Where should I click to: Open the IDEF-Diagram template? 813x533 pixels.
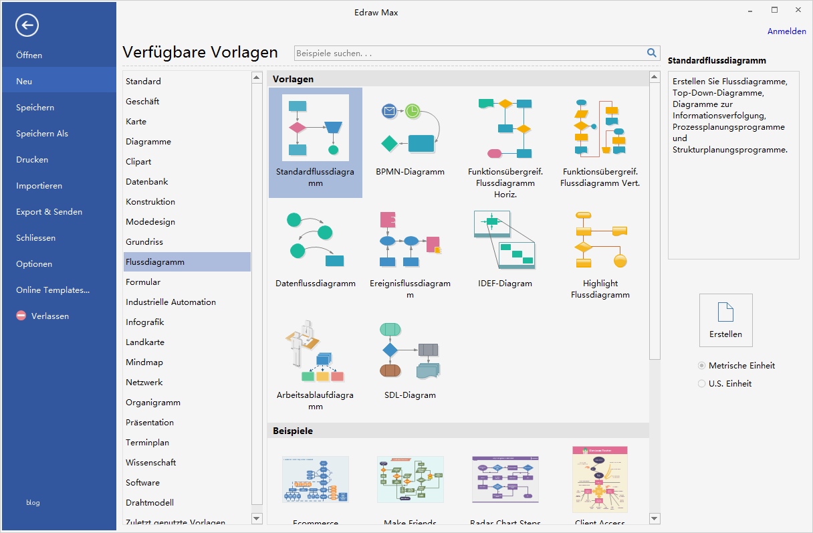[x=505, y=239]
